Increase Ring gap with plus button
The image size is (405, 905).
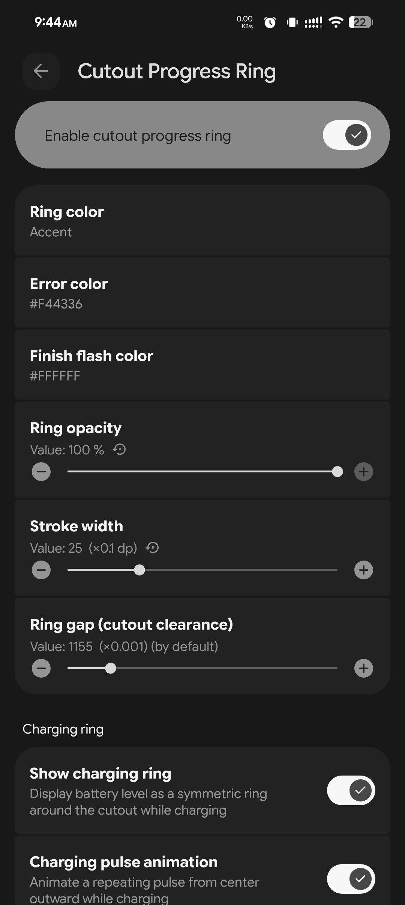coord(363,668)
